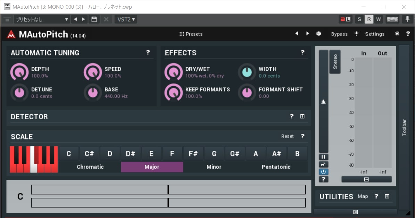Toggle the G note button
Viewport: 415px width, 218px height.
pos(214,154)
